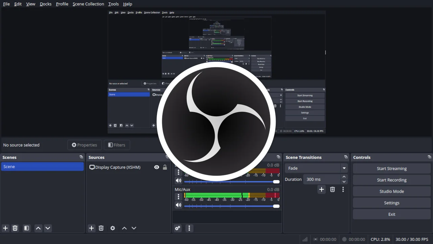Hide Display Capture source via eye icon
The height and width of the screenshot is (244, 433).
click(x=157, y=167)
